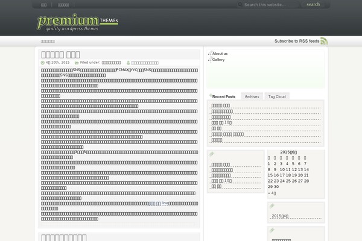
Task: Click the 'line' link in article text
Action: (x=158, y=203)
